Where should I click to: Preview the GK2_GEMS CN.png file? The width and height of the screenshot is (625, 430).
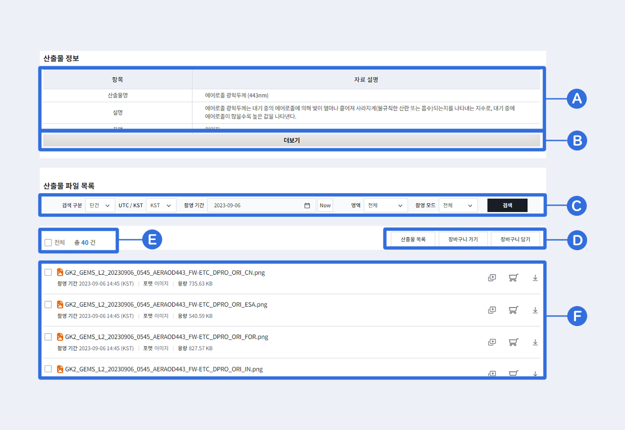tap(492, 278)
